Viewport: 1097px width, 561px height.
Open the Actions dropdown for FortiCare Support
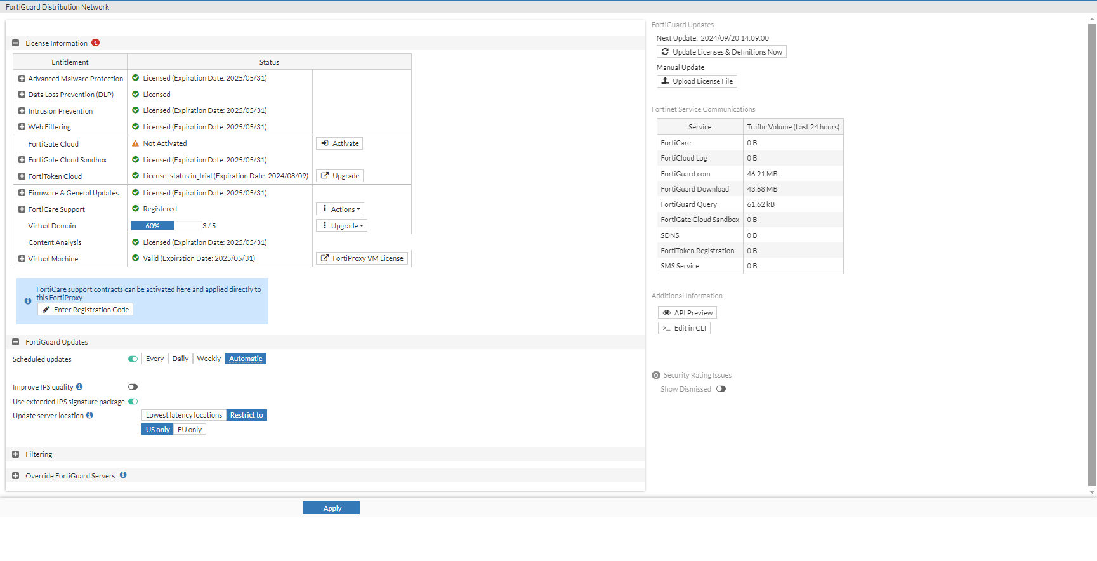(x=341, y=209)
